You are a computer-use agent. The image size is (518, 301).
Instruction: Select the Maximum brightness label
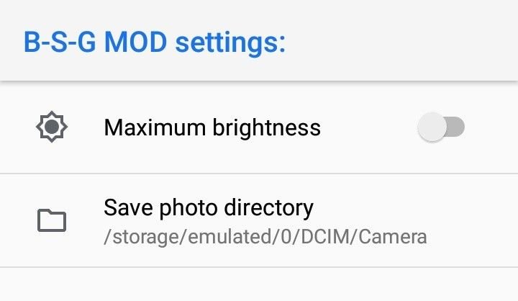pyautogui.click(x=212, y=127)
